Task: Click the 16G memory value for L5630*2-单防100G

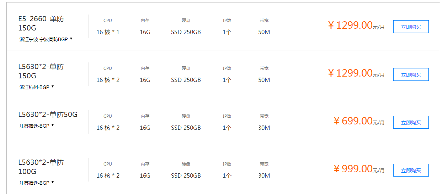Action: [x=145, y=175]
